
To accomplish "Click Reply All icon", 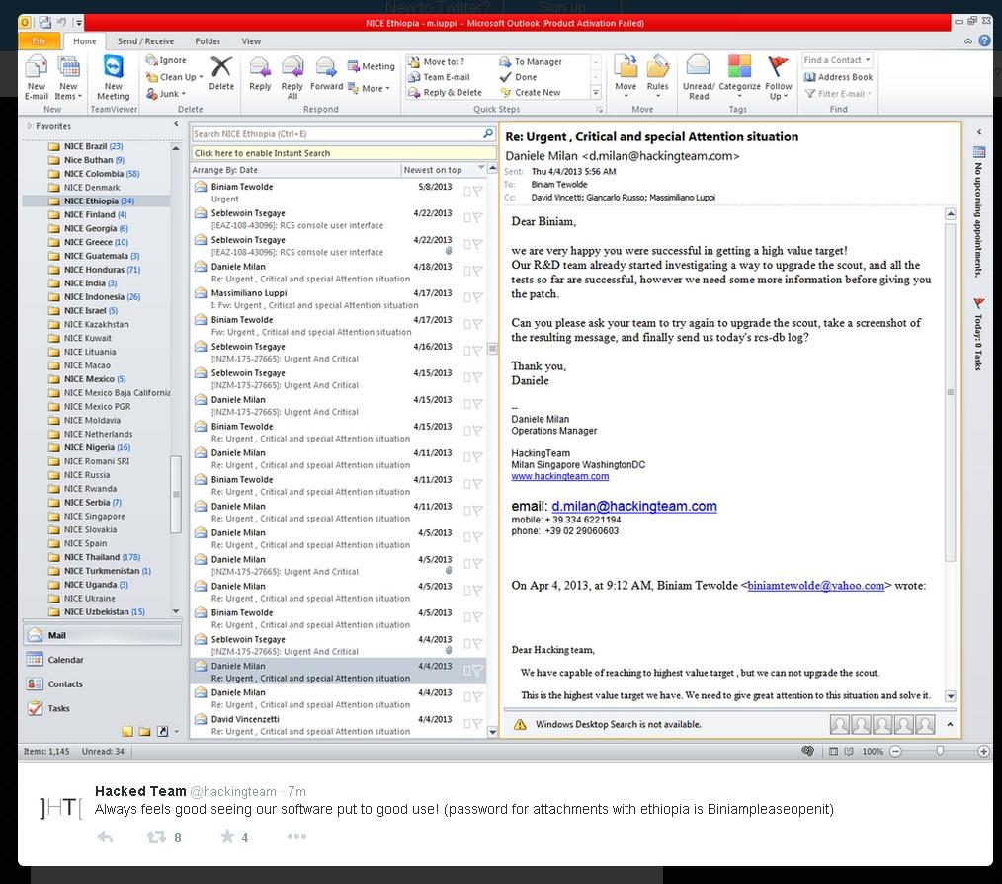I will [292, 77].
